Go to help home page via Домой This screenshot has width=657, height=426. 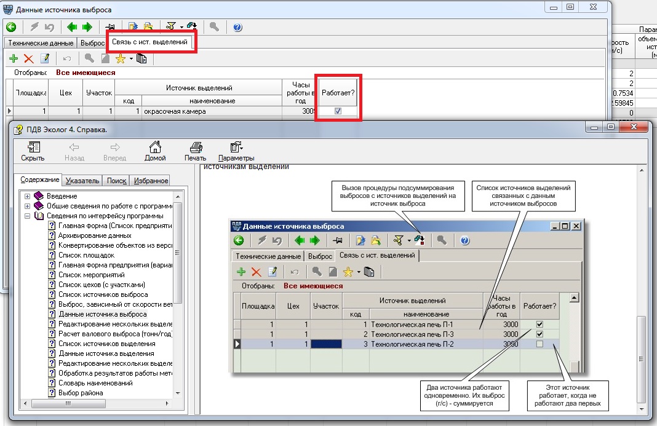(155, 151)
